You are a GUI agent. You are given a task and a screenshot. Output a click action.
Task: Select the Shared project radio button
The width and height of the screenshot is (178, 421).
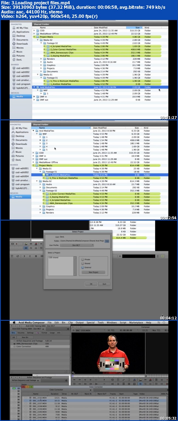click(83, 263)
